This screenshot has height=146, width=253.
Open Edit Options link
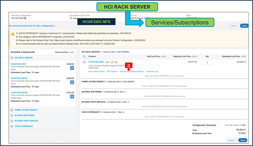point(112,71)
